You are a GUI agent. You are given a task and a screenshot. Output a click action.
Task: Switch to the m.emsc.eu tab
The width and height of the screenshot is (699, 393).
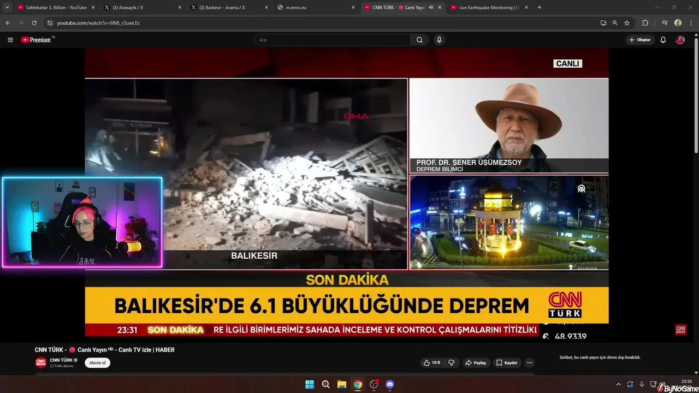(316, 8)
